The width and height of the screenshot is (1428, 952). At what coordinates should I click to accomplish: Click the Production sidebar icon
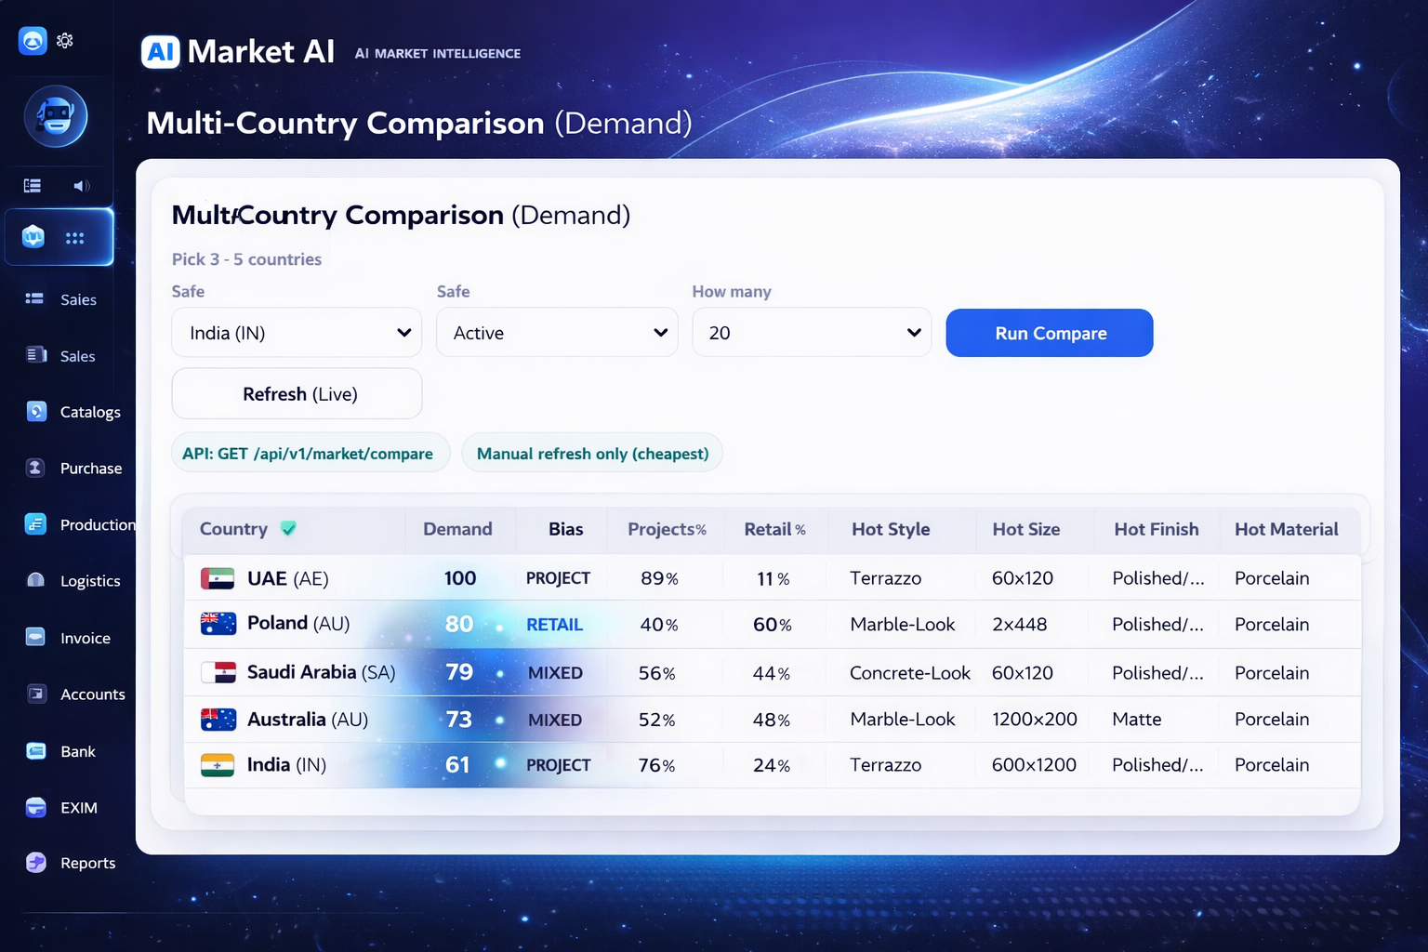pyautogui.click(x=35, y=523)
